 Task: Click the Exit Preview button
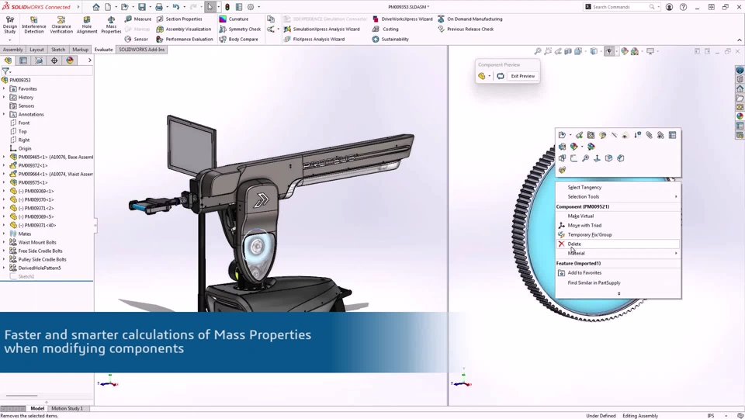tap(522, 76)
